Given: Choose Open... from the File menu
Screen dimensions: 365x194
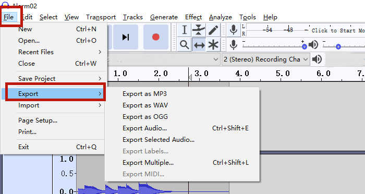Looking at the screenshot, I should [53, 41].
